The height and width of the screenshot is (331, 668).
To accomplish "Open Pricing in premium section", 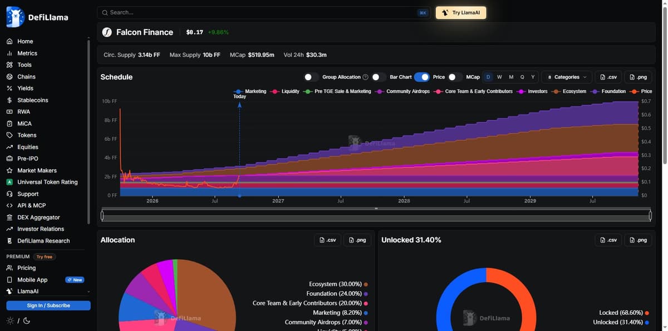I will (x=26, y=268).
